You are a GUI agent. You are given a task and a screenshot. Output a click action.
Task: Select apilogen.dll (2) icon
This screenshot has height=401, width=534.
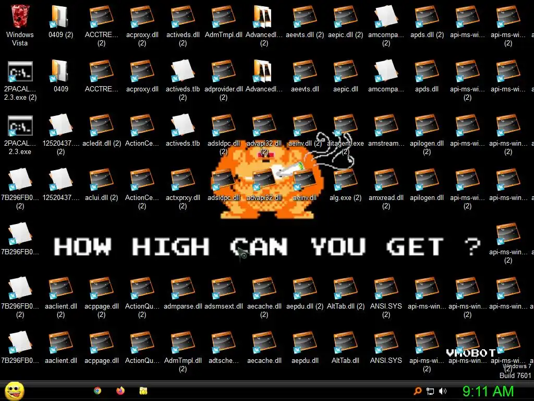click(427, 125)
